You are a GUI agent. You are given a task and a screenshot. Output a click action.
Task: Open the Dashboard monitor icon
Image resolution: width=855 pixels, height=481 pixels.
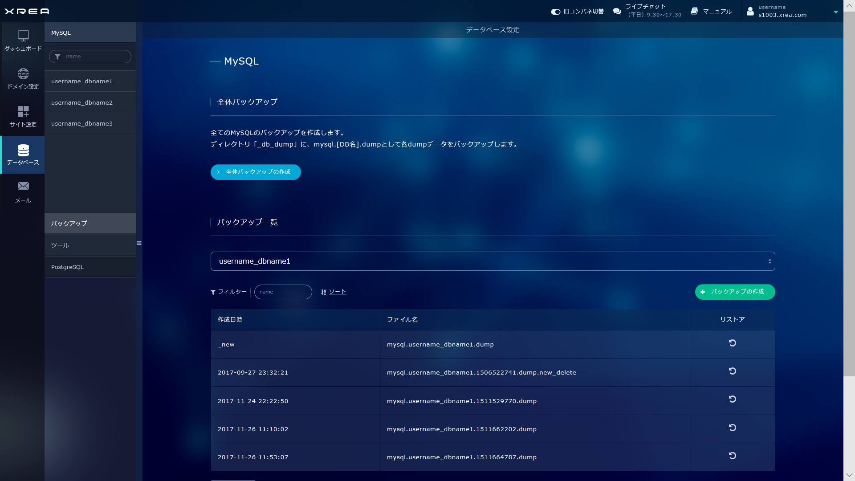23,36
